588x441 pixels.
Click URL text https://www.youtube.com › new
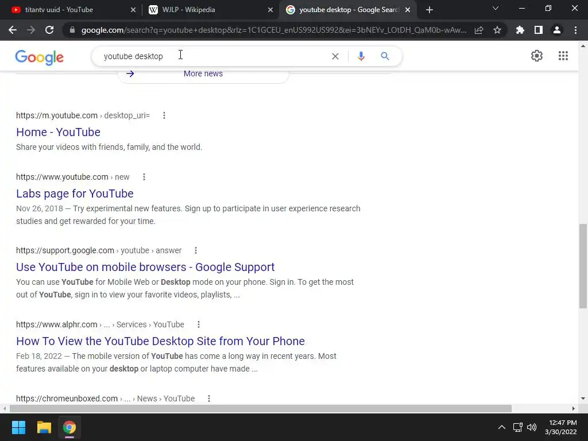coord(73,177)
